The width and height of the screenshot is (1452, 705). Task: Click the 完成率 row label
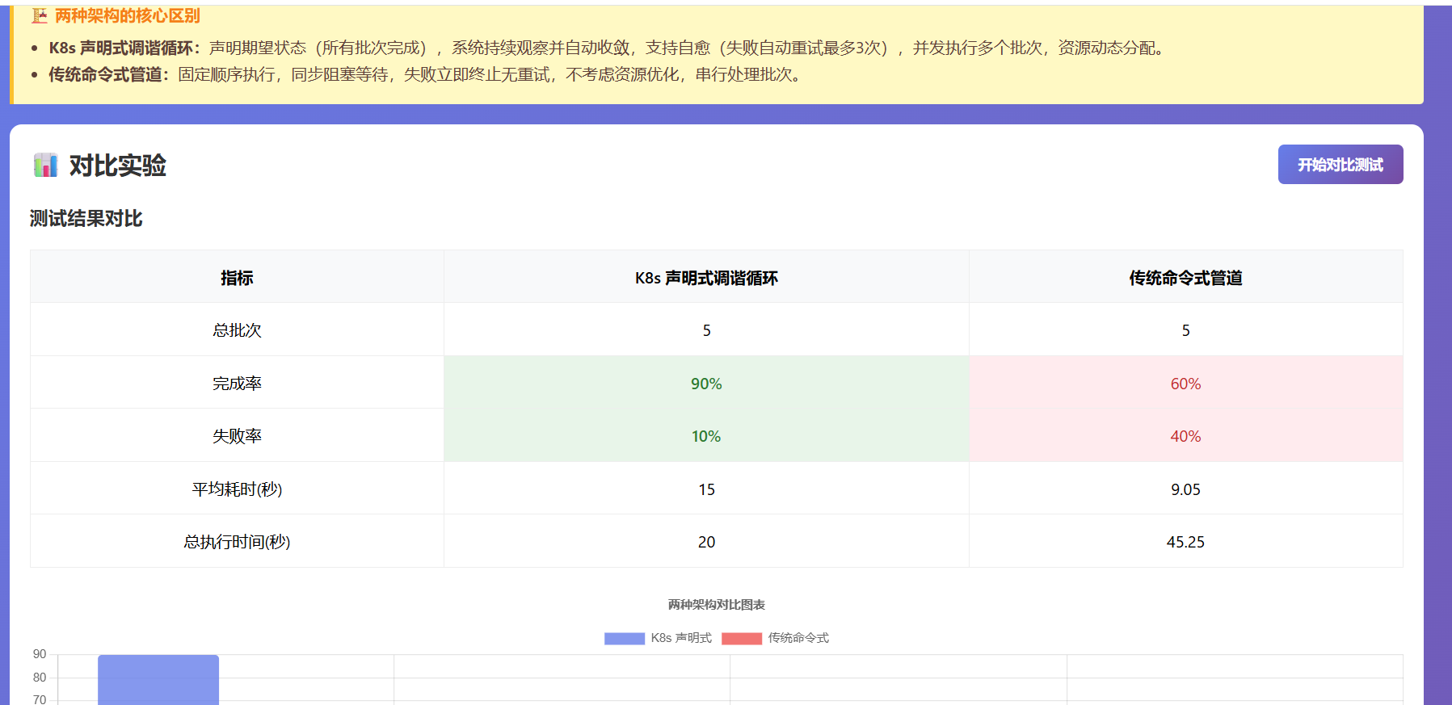click(237, 384)
